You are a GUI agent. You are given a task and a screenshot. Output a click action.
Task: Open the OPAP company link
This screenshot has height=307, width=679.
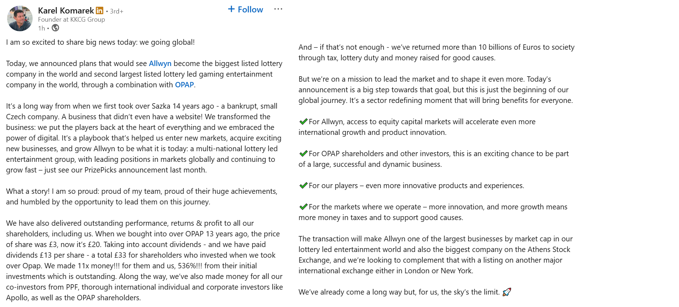coord(184,85)
